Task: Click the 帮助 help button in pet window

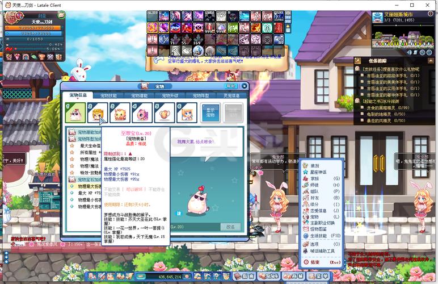Action: 231,86
